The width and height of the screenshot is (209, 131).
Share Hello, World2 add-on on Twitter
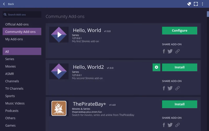tap(170, 88)
